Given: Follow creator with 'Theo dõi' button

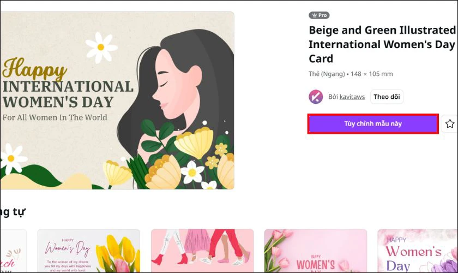Looking at the screenshot, I should (x=387, y=97).
